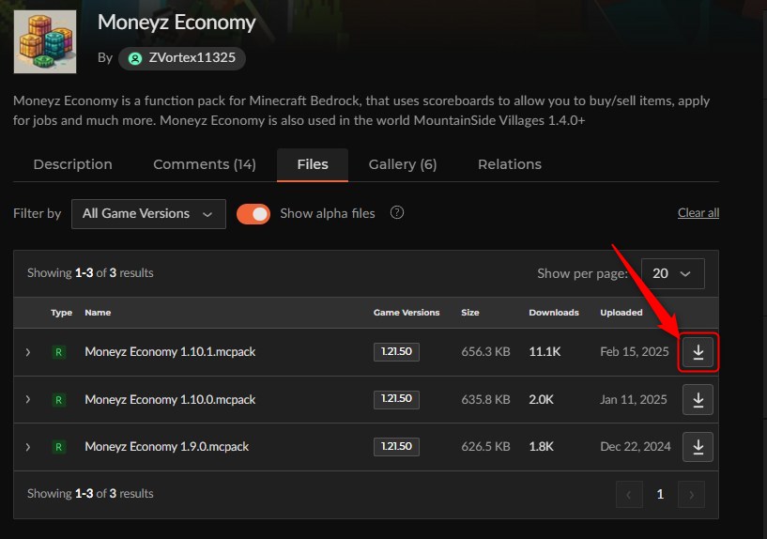Open the Relations tab
The height and width of the screenshot is (539, 767).
510,164
